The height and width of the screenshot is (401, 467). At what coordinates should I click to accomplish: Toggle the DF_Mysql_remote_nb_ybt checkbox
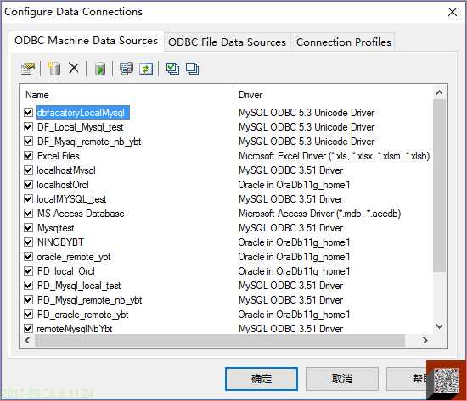(x=28, y=142)
